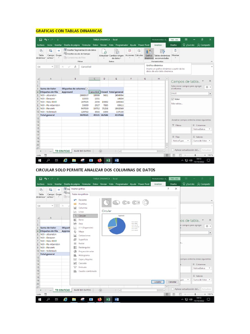This screenshot has height=334, width=250.
Task: Toggle Valor field checkbox in the top screenshot
Action: [x=173, y=99]
